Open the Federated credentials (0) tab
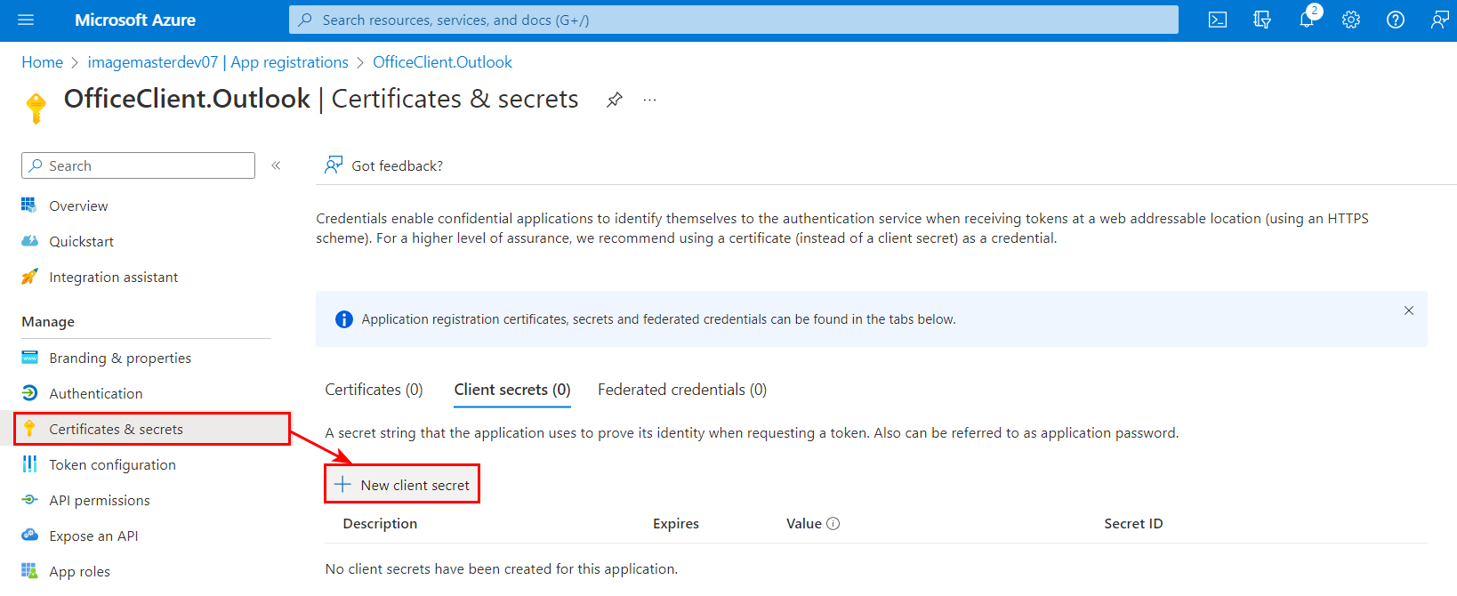Image resolution: width=1457 pixels, height=596 pixels. tap(682, 390)
